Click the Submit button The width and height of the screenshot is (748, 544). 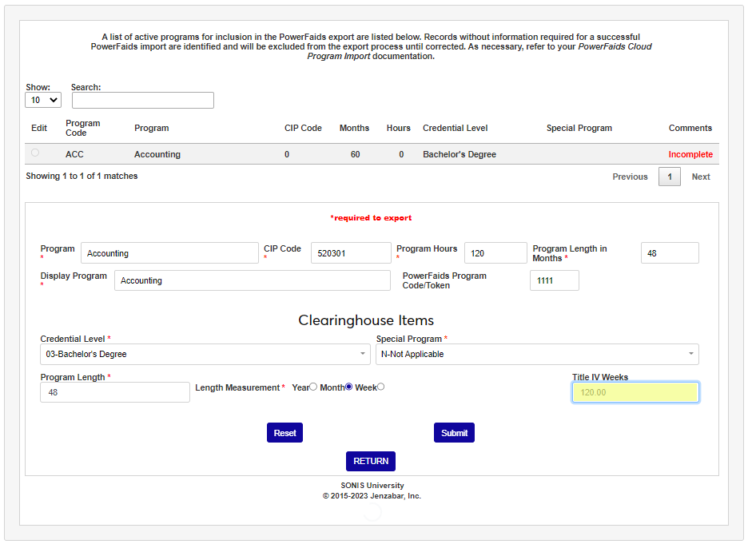click(454, 433)
